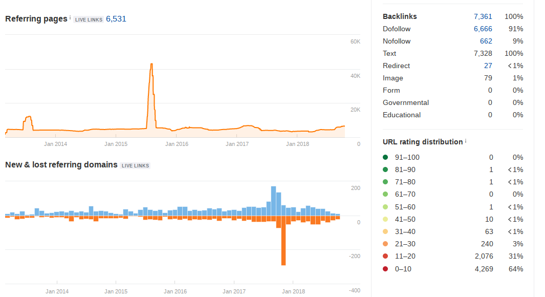
Task: Click the long orange lost-domains bar
Action: [284, 241]
